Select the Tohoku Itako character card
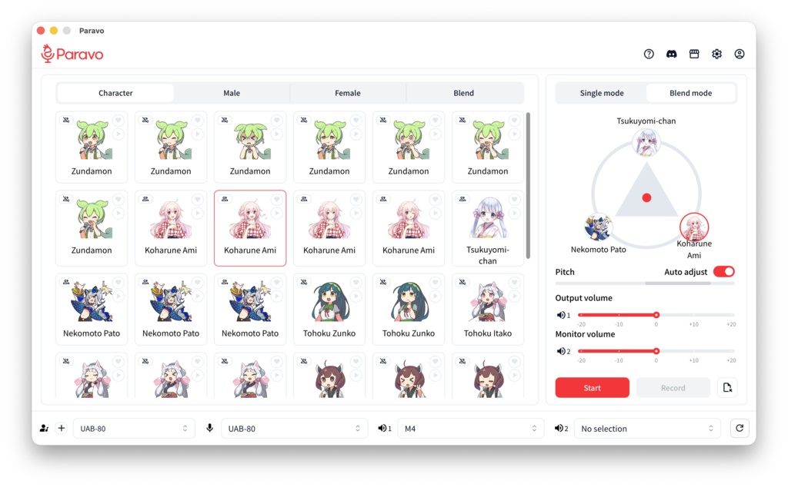 click(x=487, y=310)
